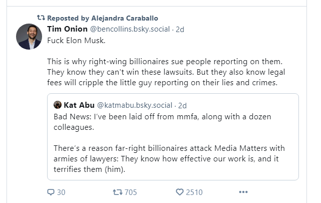Click the 'Fuck Elon Musk.' post text
Screen dimensions: 321x203
(x=76, y=41)
